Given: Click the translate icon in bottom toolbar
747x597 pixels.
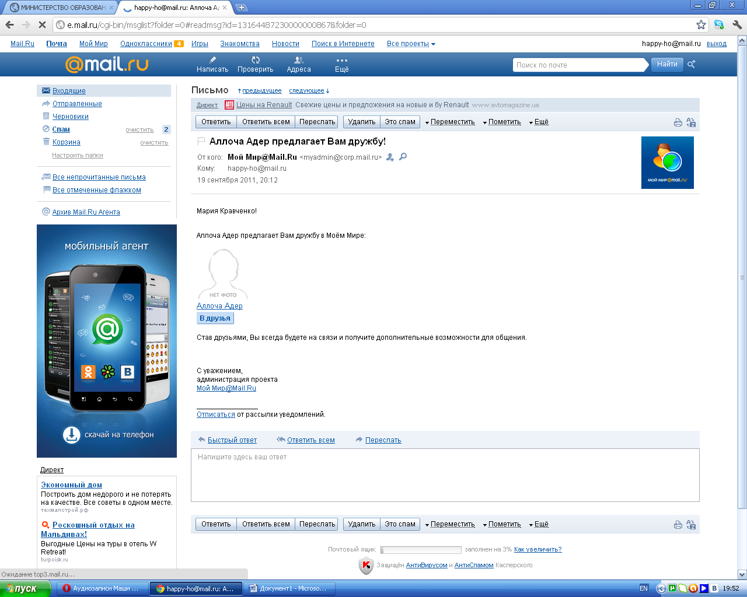Looking at the screenshot, I should 691,525.
